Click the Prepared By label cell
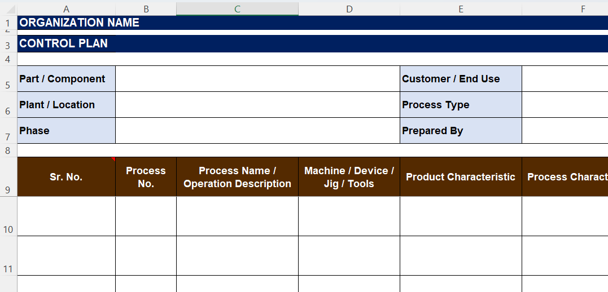The image size is (608, 292). click(461, 131)
